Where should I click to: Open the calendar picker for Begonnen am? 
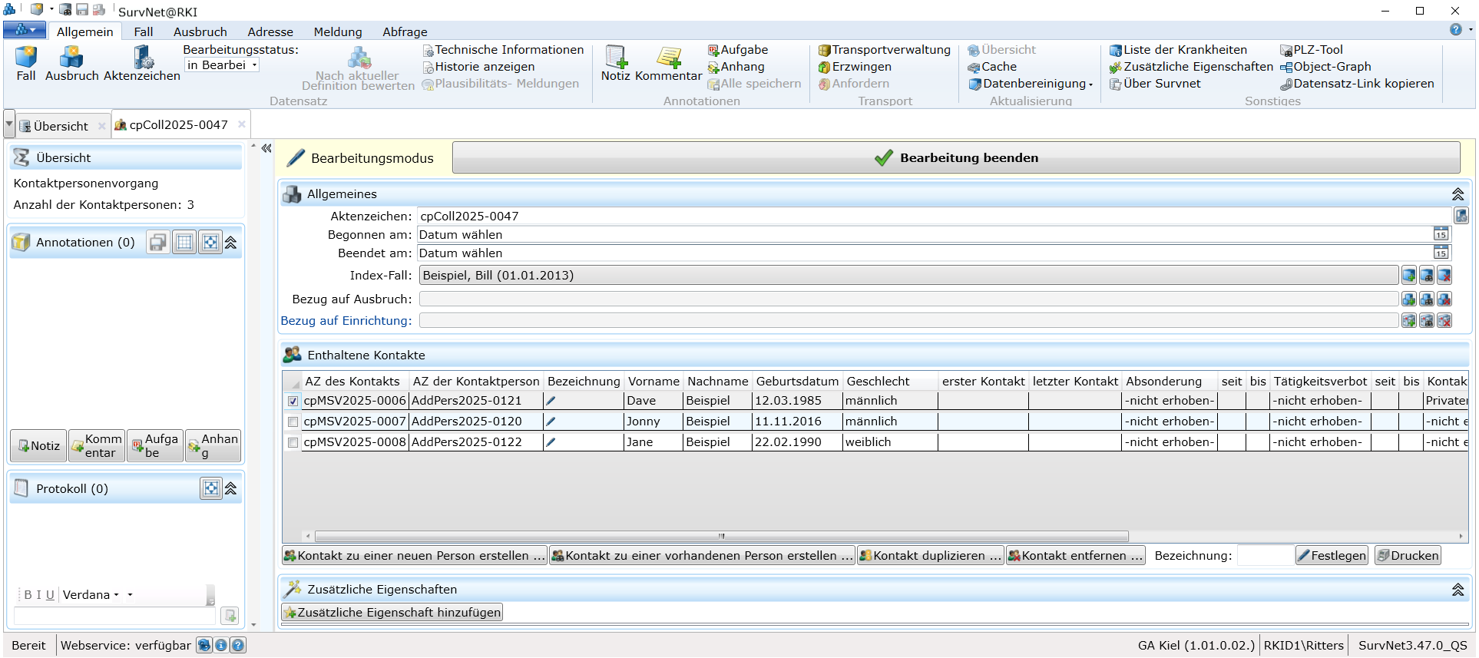coord(1441,235)
